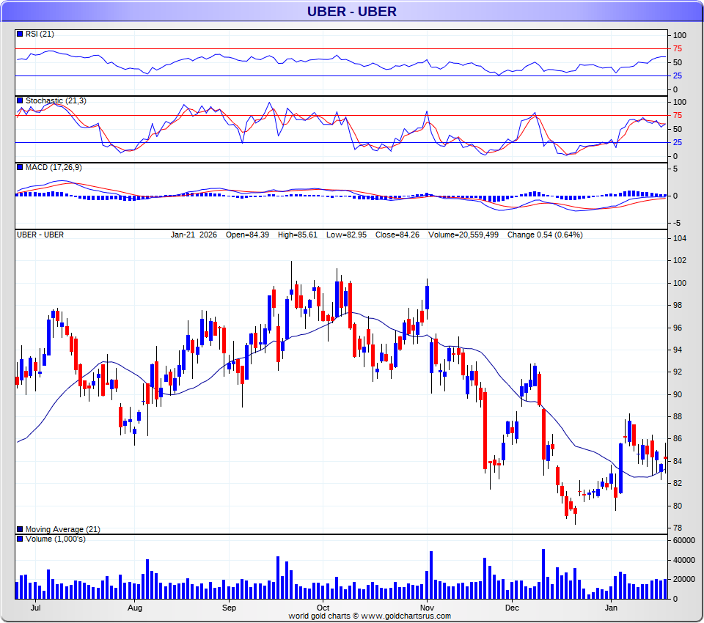This screenshot has width=704, height=623.
Task: Click the Jan label on the time axis
Action: (x=611, y=608)
